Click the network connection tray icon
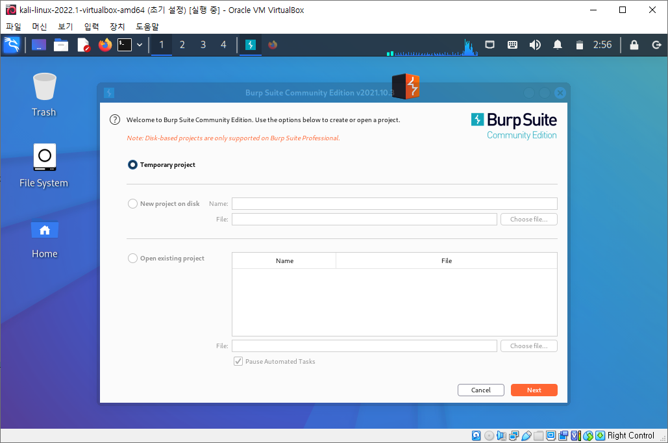Image resolution: width=668 pixels, height=443 pixels. point(490,45)
